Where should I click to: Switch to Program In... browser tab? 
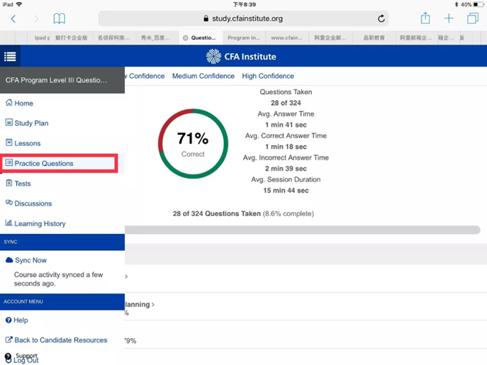[244, 38]
